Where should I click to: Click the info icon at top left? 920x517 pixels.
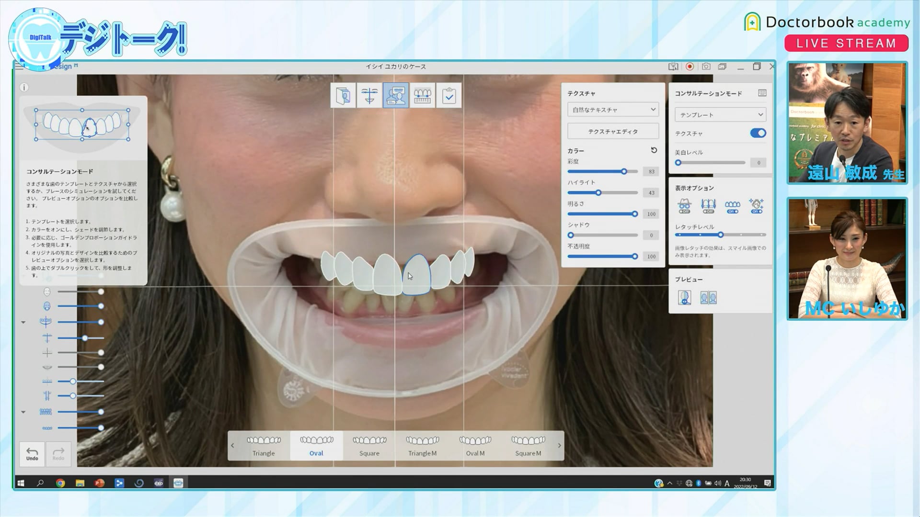(x=24, y=87)
